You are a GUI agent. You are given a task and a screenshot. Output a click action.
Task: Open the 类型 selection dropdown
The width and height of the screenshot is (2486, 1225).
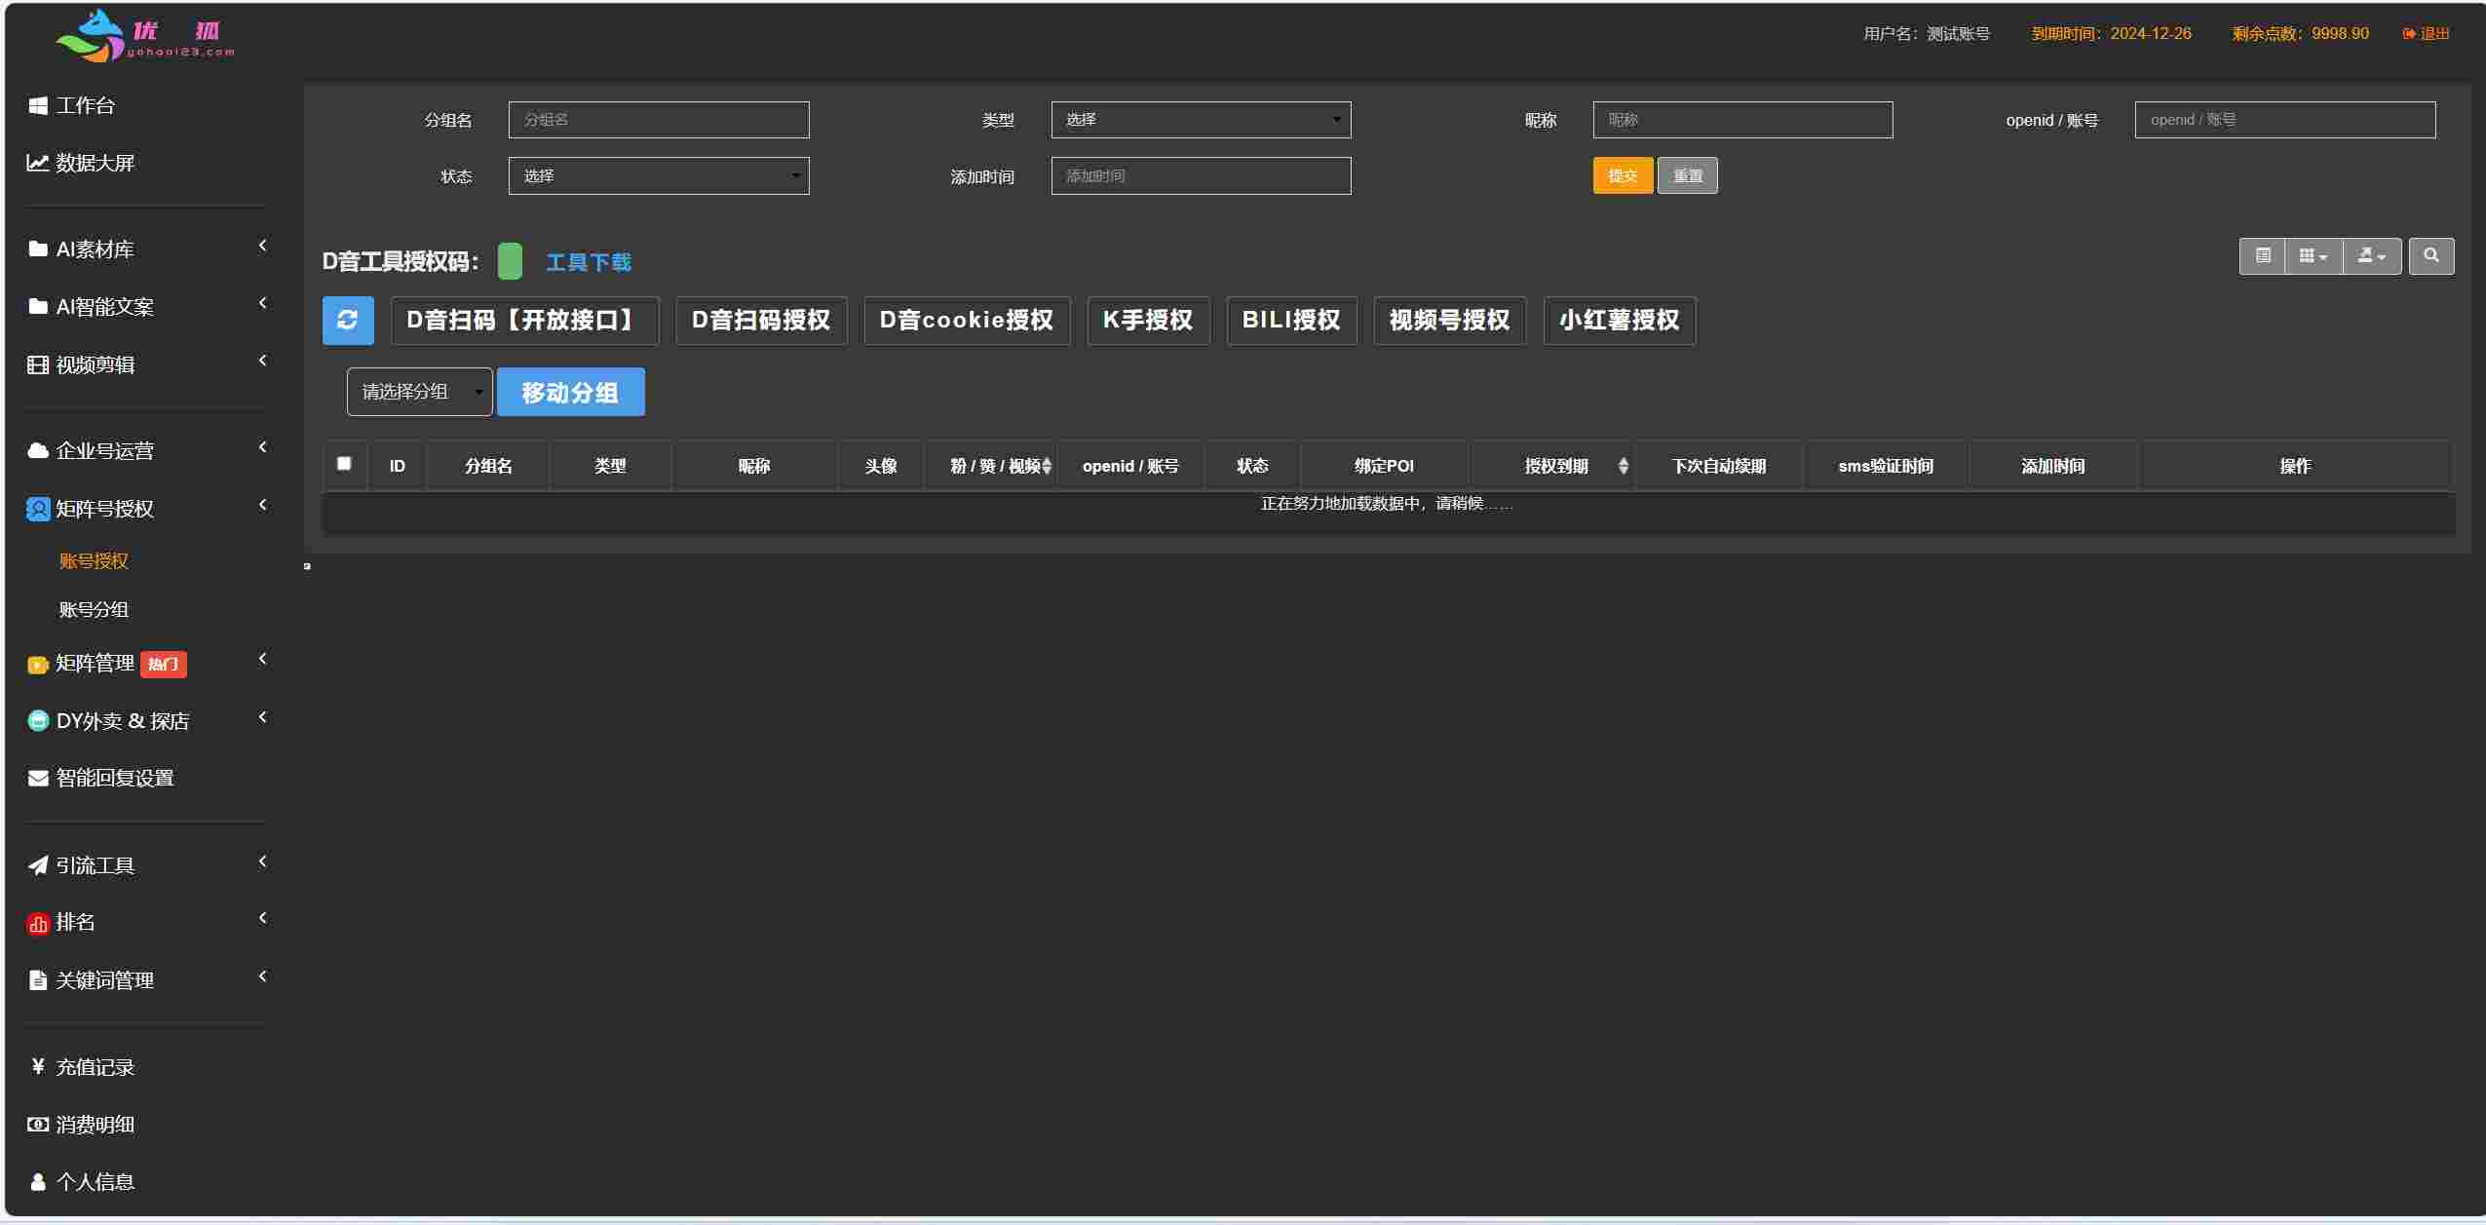pos(1200,119)
